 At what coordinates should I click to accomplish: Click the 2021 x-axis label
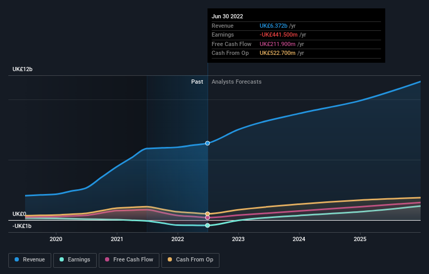click(x=117, y=239)
